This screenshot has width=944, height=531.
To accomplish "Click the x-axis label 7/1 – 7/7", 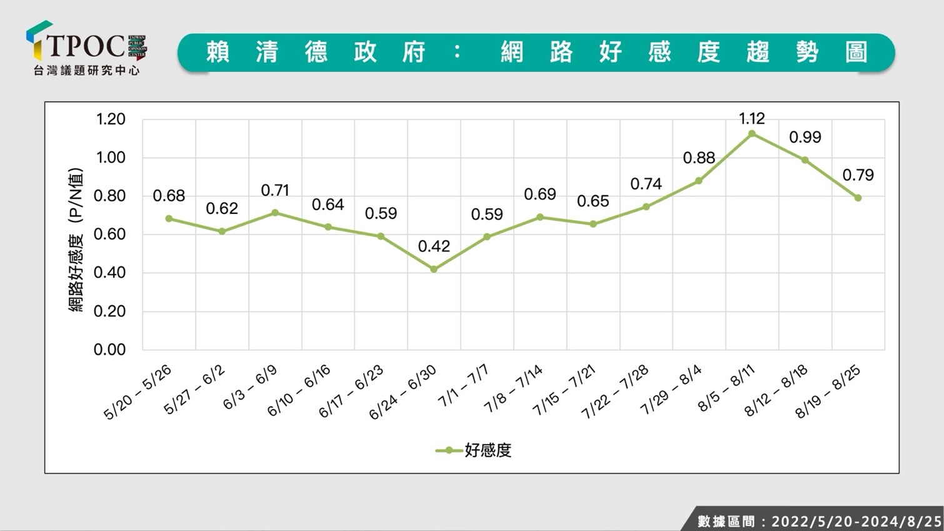I will coord(463,387).
